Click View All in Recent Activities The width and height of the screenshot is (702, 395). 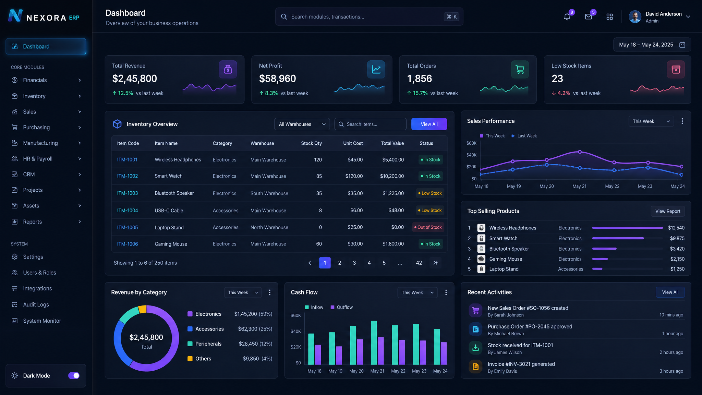(670, 292)
